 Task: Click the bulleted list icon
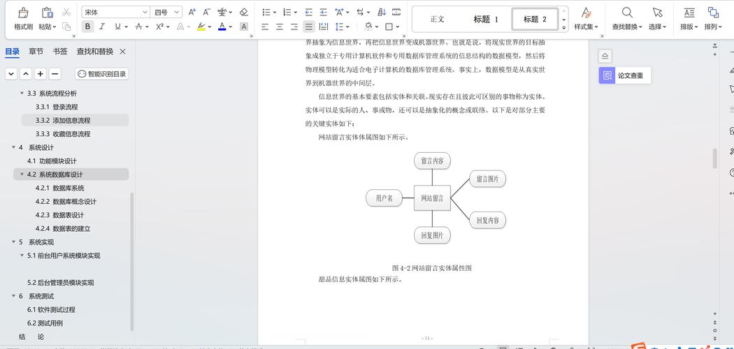266,12
